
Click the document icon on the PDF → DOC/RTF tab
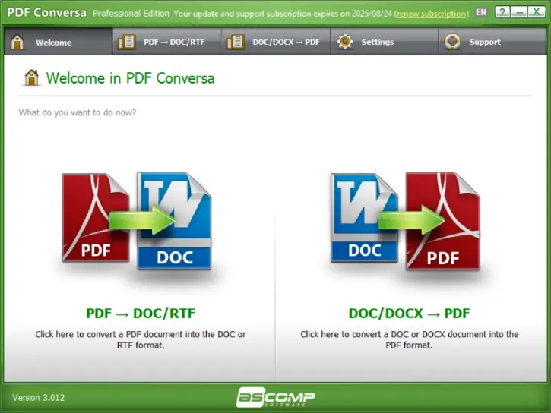(126, 42)
